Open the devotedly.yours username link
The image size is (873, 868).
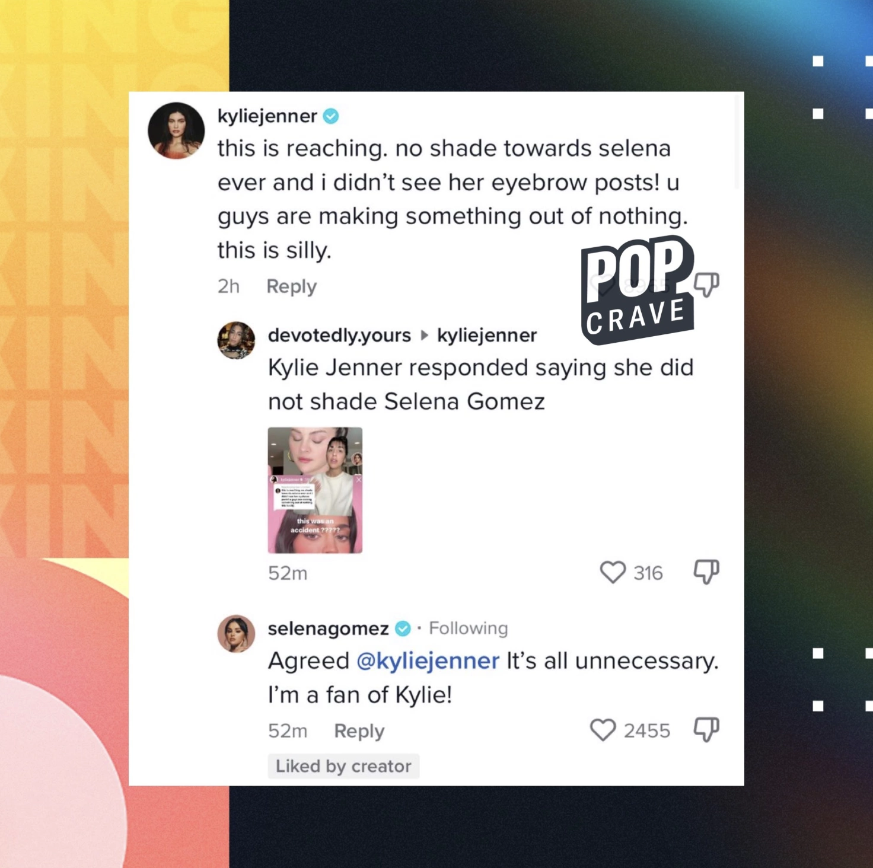click(x=339, y=335)
